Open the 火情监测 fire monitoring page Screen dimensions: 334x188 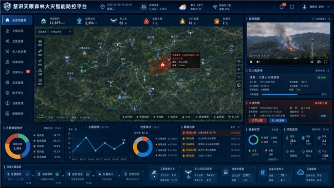[x=16, y=31]
